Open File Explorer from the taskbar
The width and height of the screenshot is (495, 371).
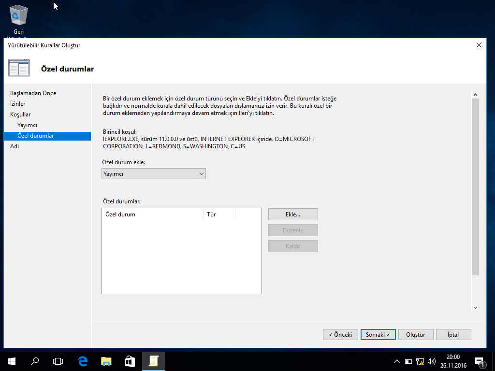tap(106, 361)
